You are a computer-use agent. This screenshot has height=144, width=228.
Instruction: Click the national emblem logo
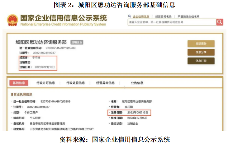click(x=12, y=20)
